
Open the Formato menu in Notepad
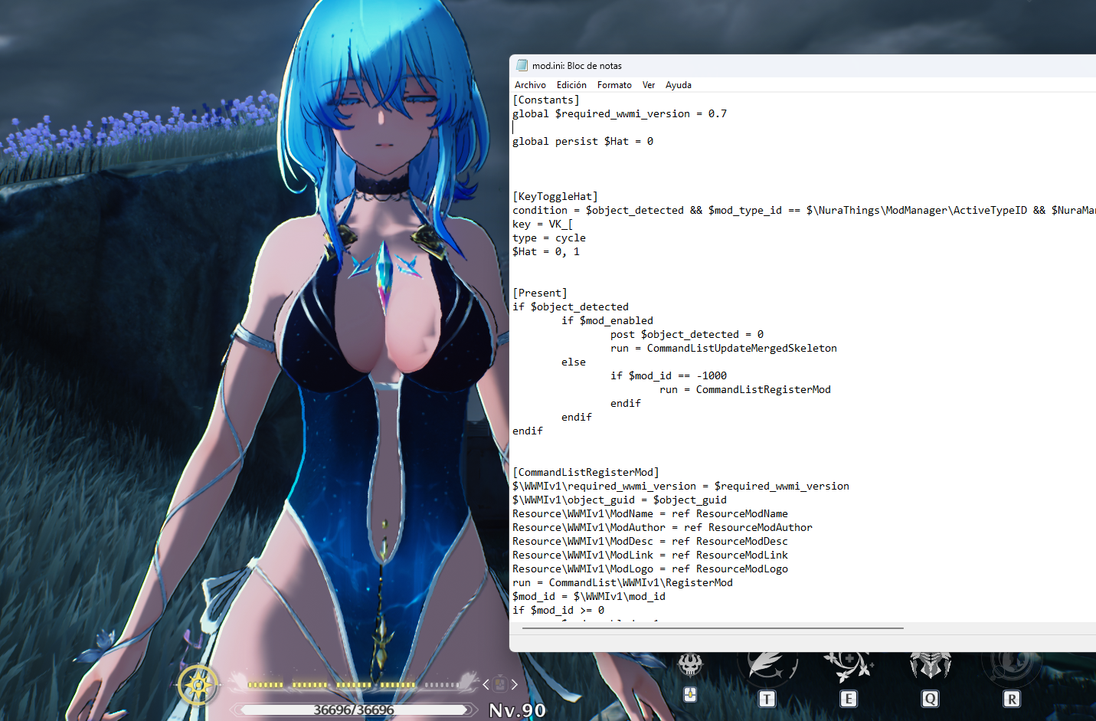click(614, 85)
